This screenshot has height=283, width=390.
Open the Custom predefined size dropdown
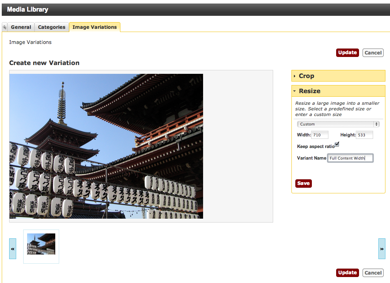click(338, 124)
